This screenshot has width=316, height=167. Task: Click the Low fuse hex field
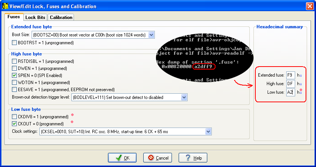[290, 92]
